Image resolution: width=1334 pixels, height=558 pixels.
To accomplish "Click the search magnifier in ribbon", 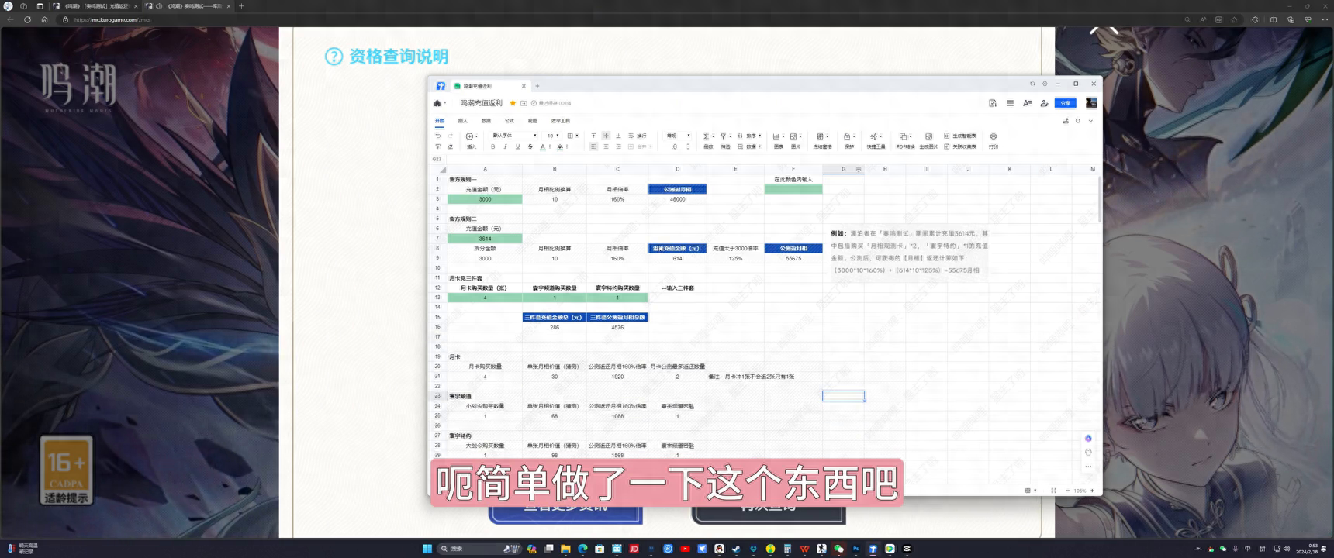I will [x=1078, y=121].
